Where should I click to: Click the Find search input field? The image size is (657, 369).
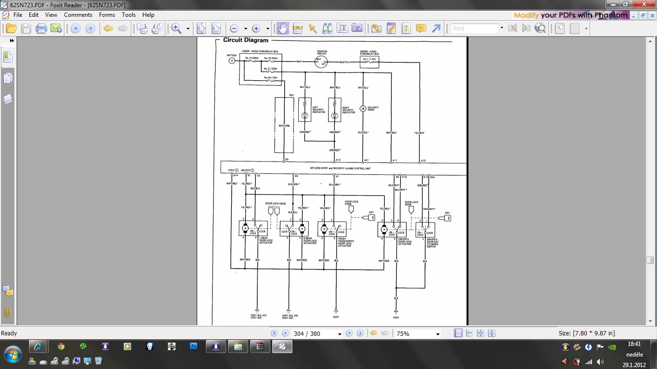474,28
